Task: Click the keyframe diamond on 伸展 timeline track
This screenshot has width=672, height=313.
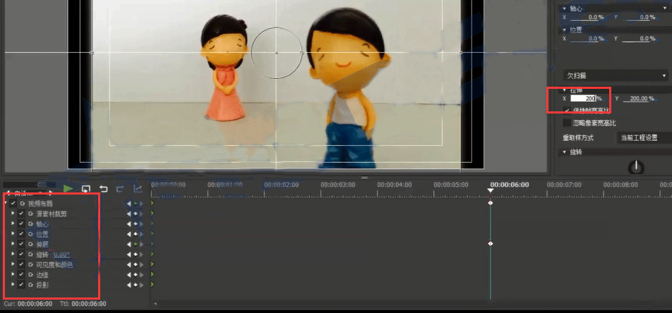Action: pyautogui.click(x=491, y=244)
